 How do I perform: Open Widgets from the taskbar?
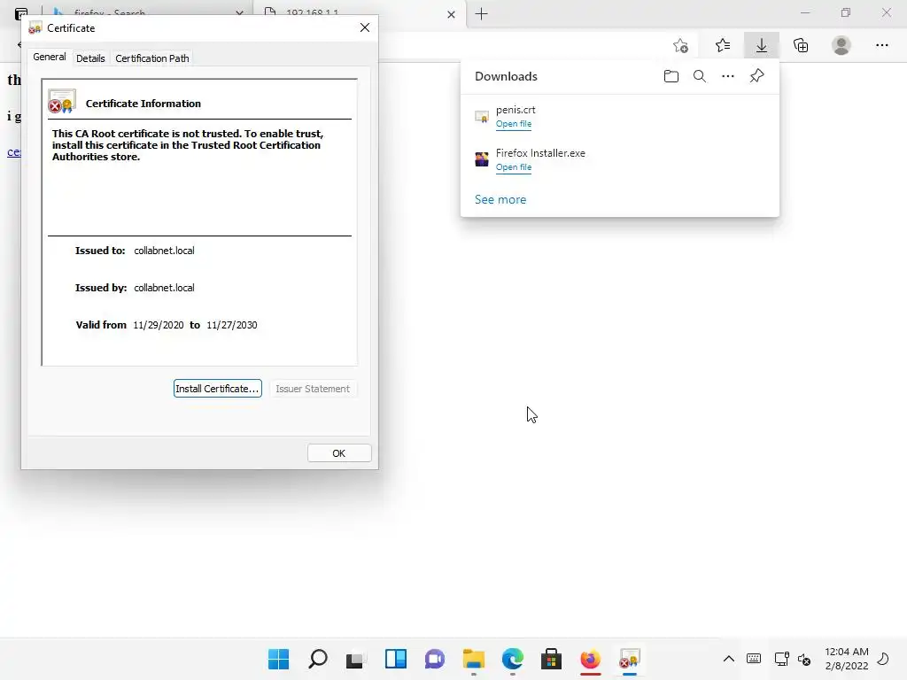(x=396, y=659)
